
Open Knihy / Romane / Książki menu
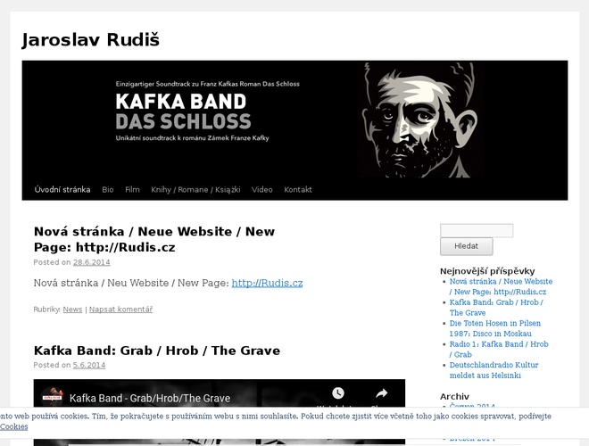point(195,190)
